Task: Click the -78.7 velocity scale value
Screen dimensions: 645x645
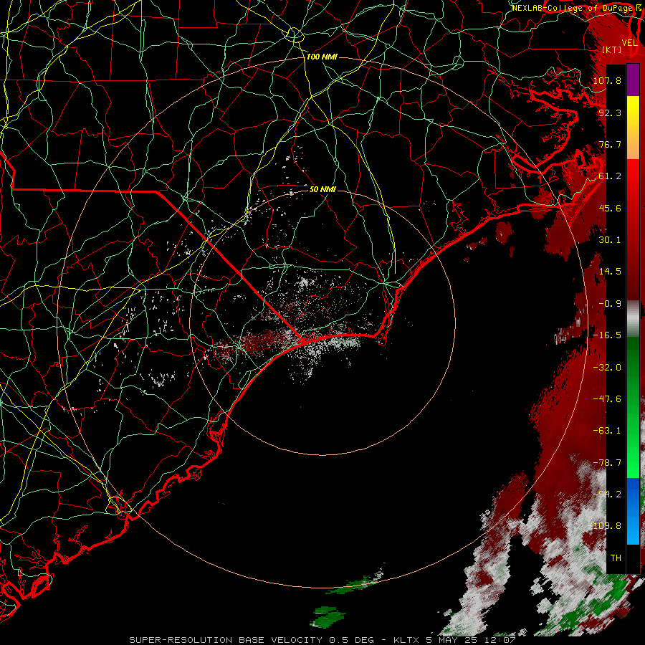Action: click(x=607, y=463)
